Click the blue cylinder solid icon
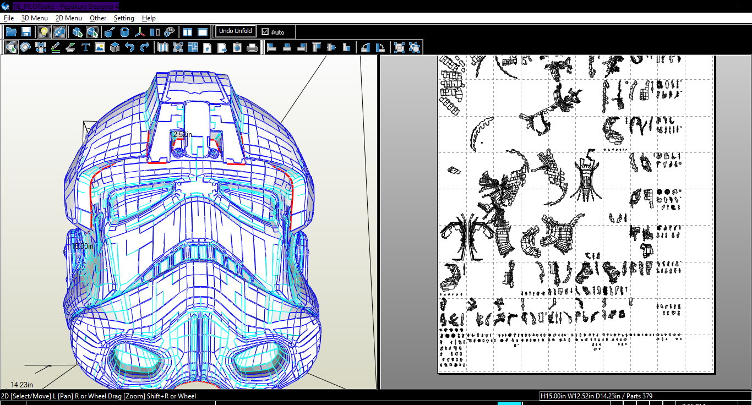This screenshot has height=405, width=752. click(x=125, y=32)
